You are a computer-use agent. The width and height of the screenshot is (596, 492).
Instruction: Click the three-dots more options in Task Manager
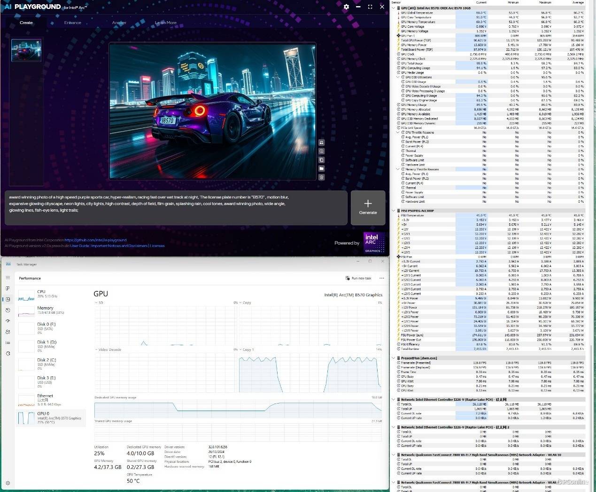(382, 278)
